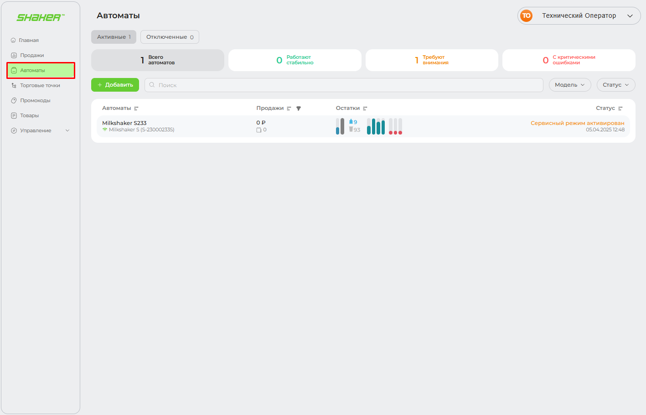Switch to the Отключенные tab
646x415 pixels.
(x=170, y=37)
